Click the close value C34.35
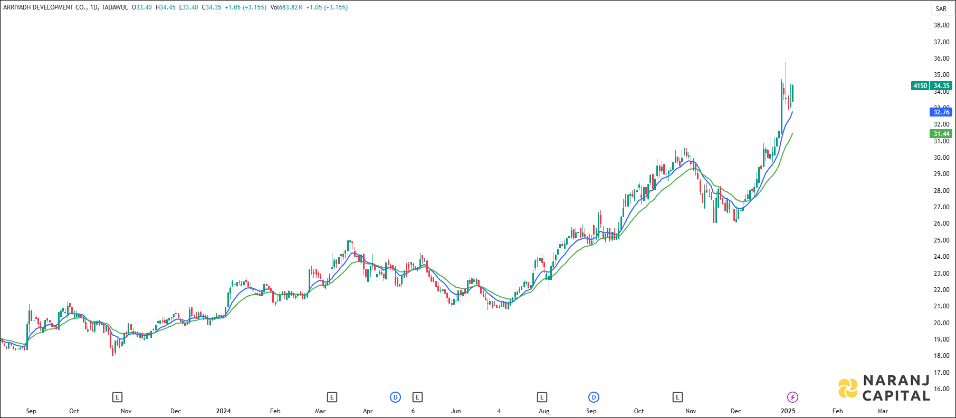The image size is (956, 418). (212, 7)
